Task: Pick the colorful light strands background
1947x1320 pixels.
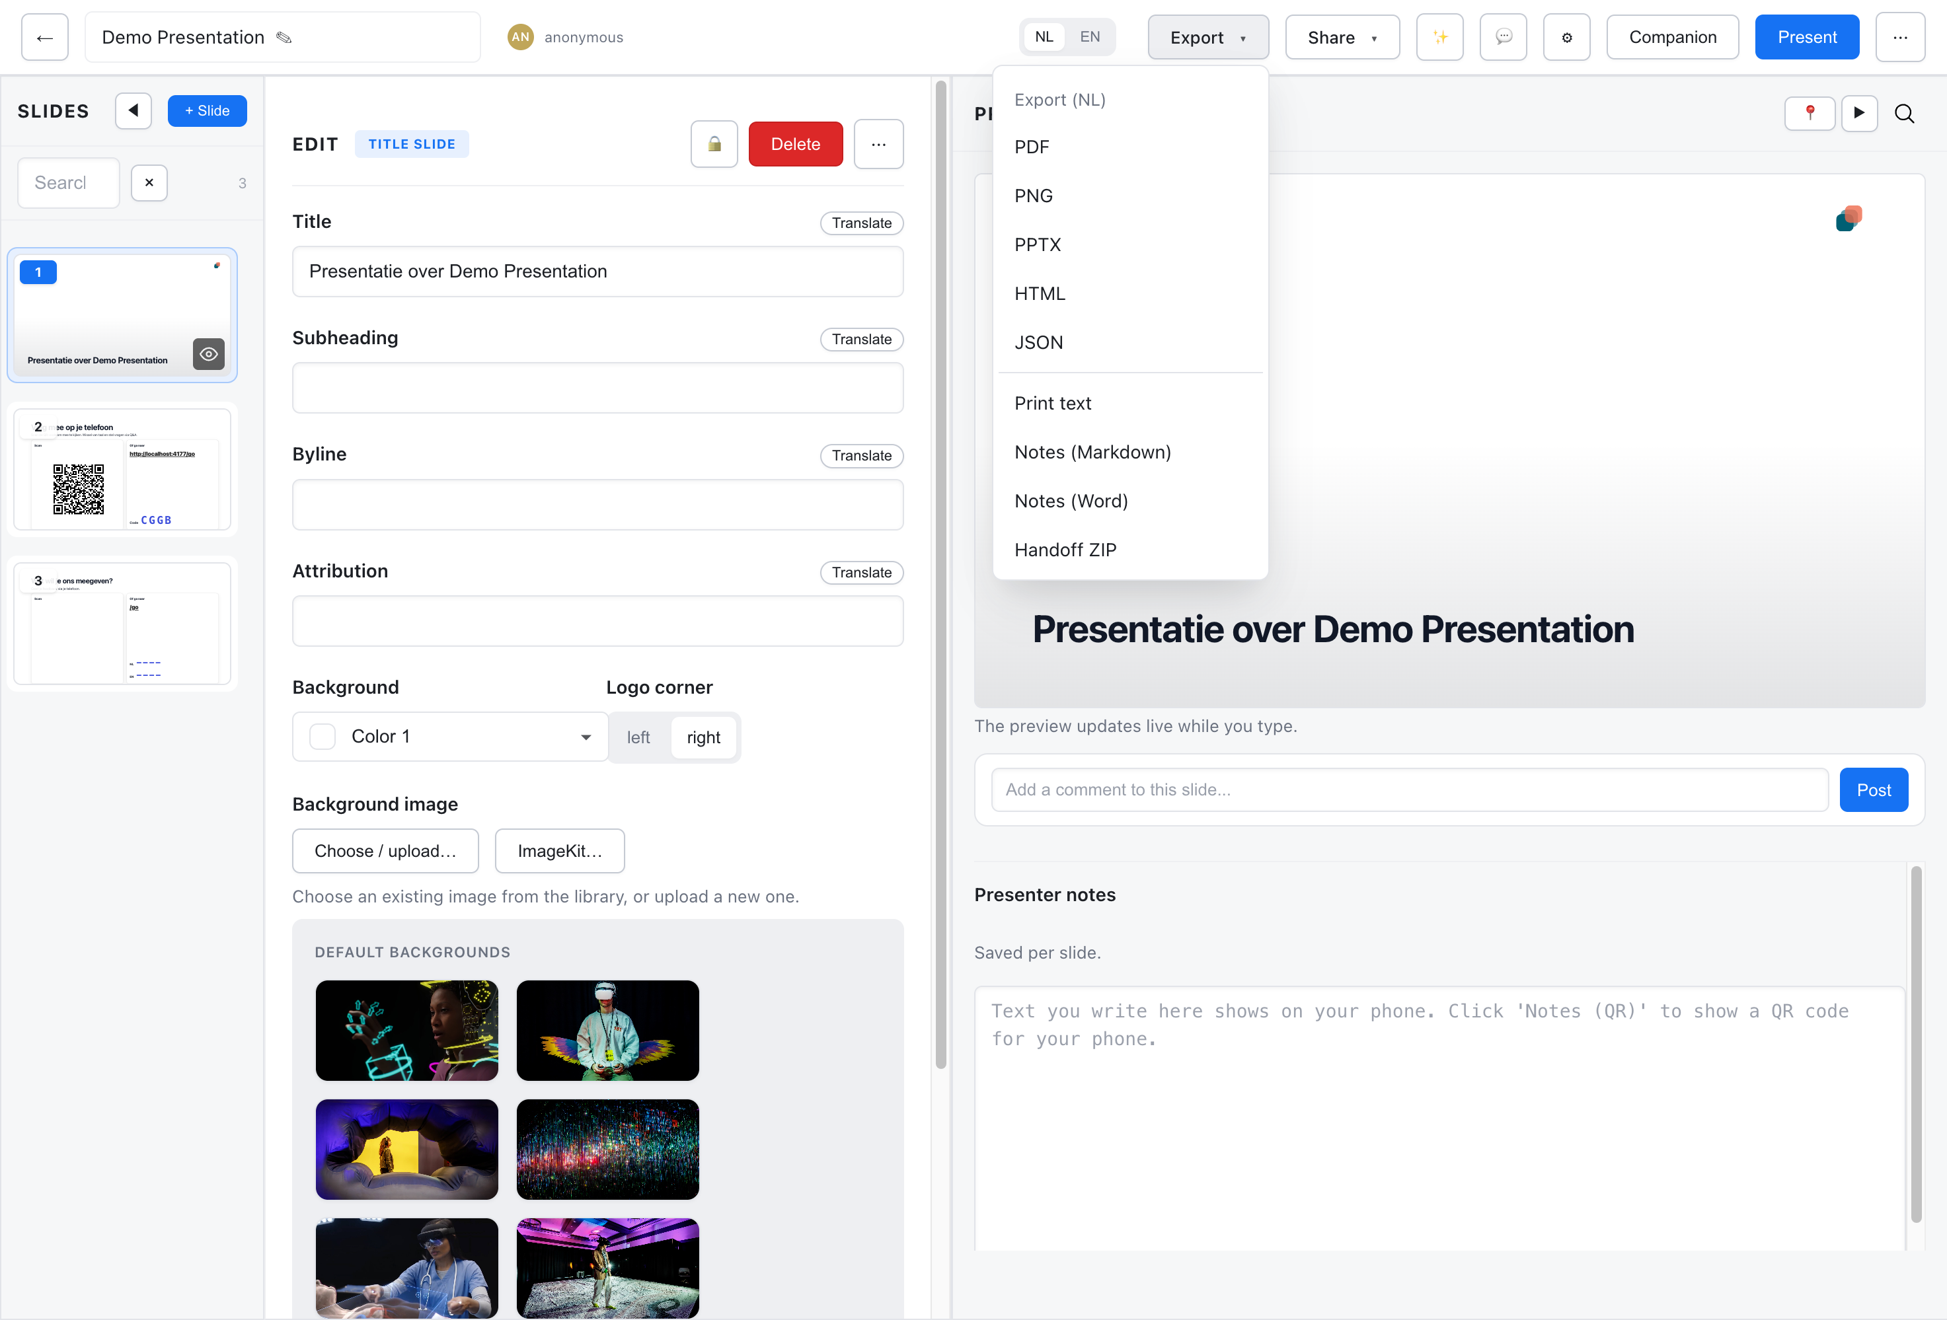Action: pyautogui.click(x=607, y=1150)
